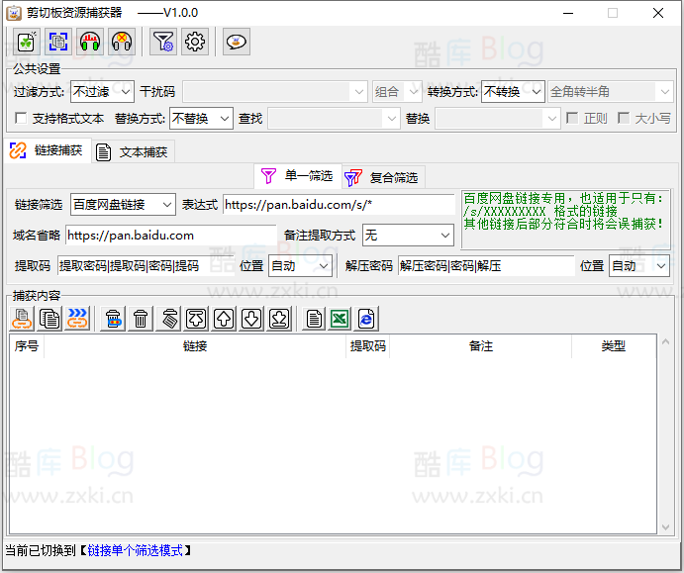The height and width of the screenshot is (573, 684).
Task: Open filter settings funnel-gear icon
Action: coord(163,42)
